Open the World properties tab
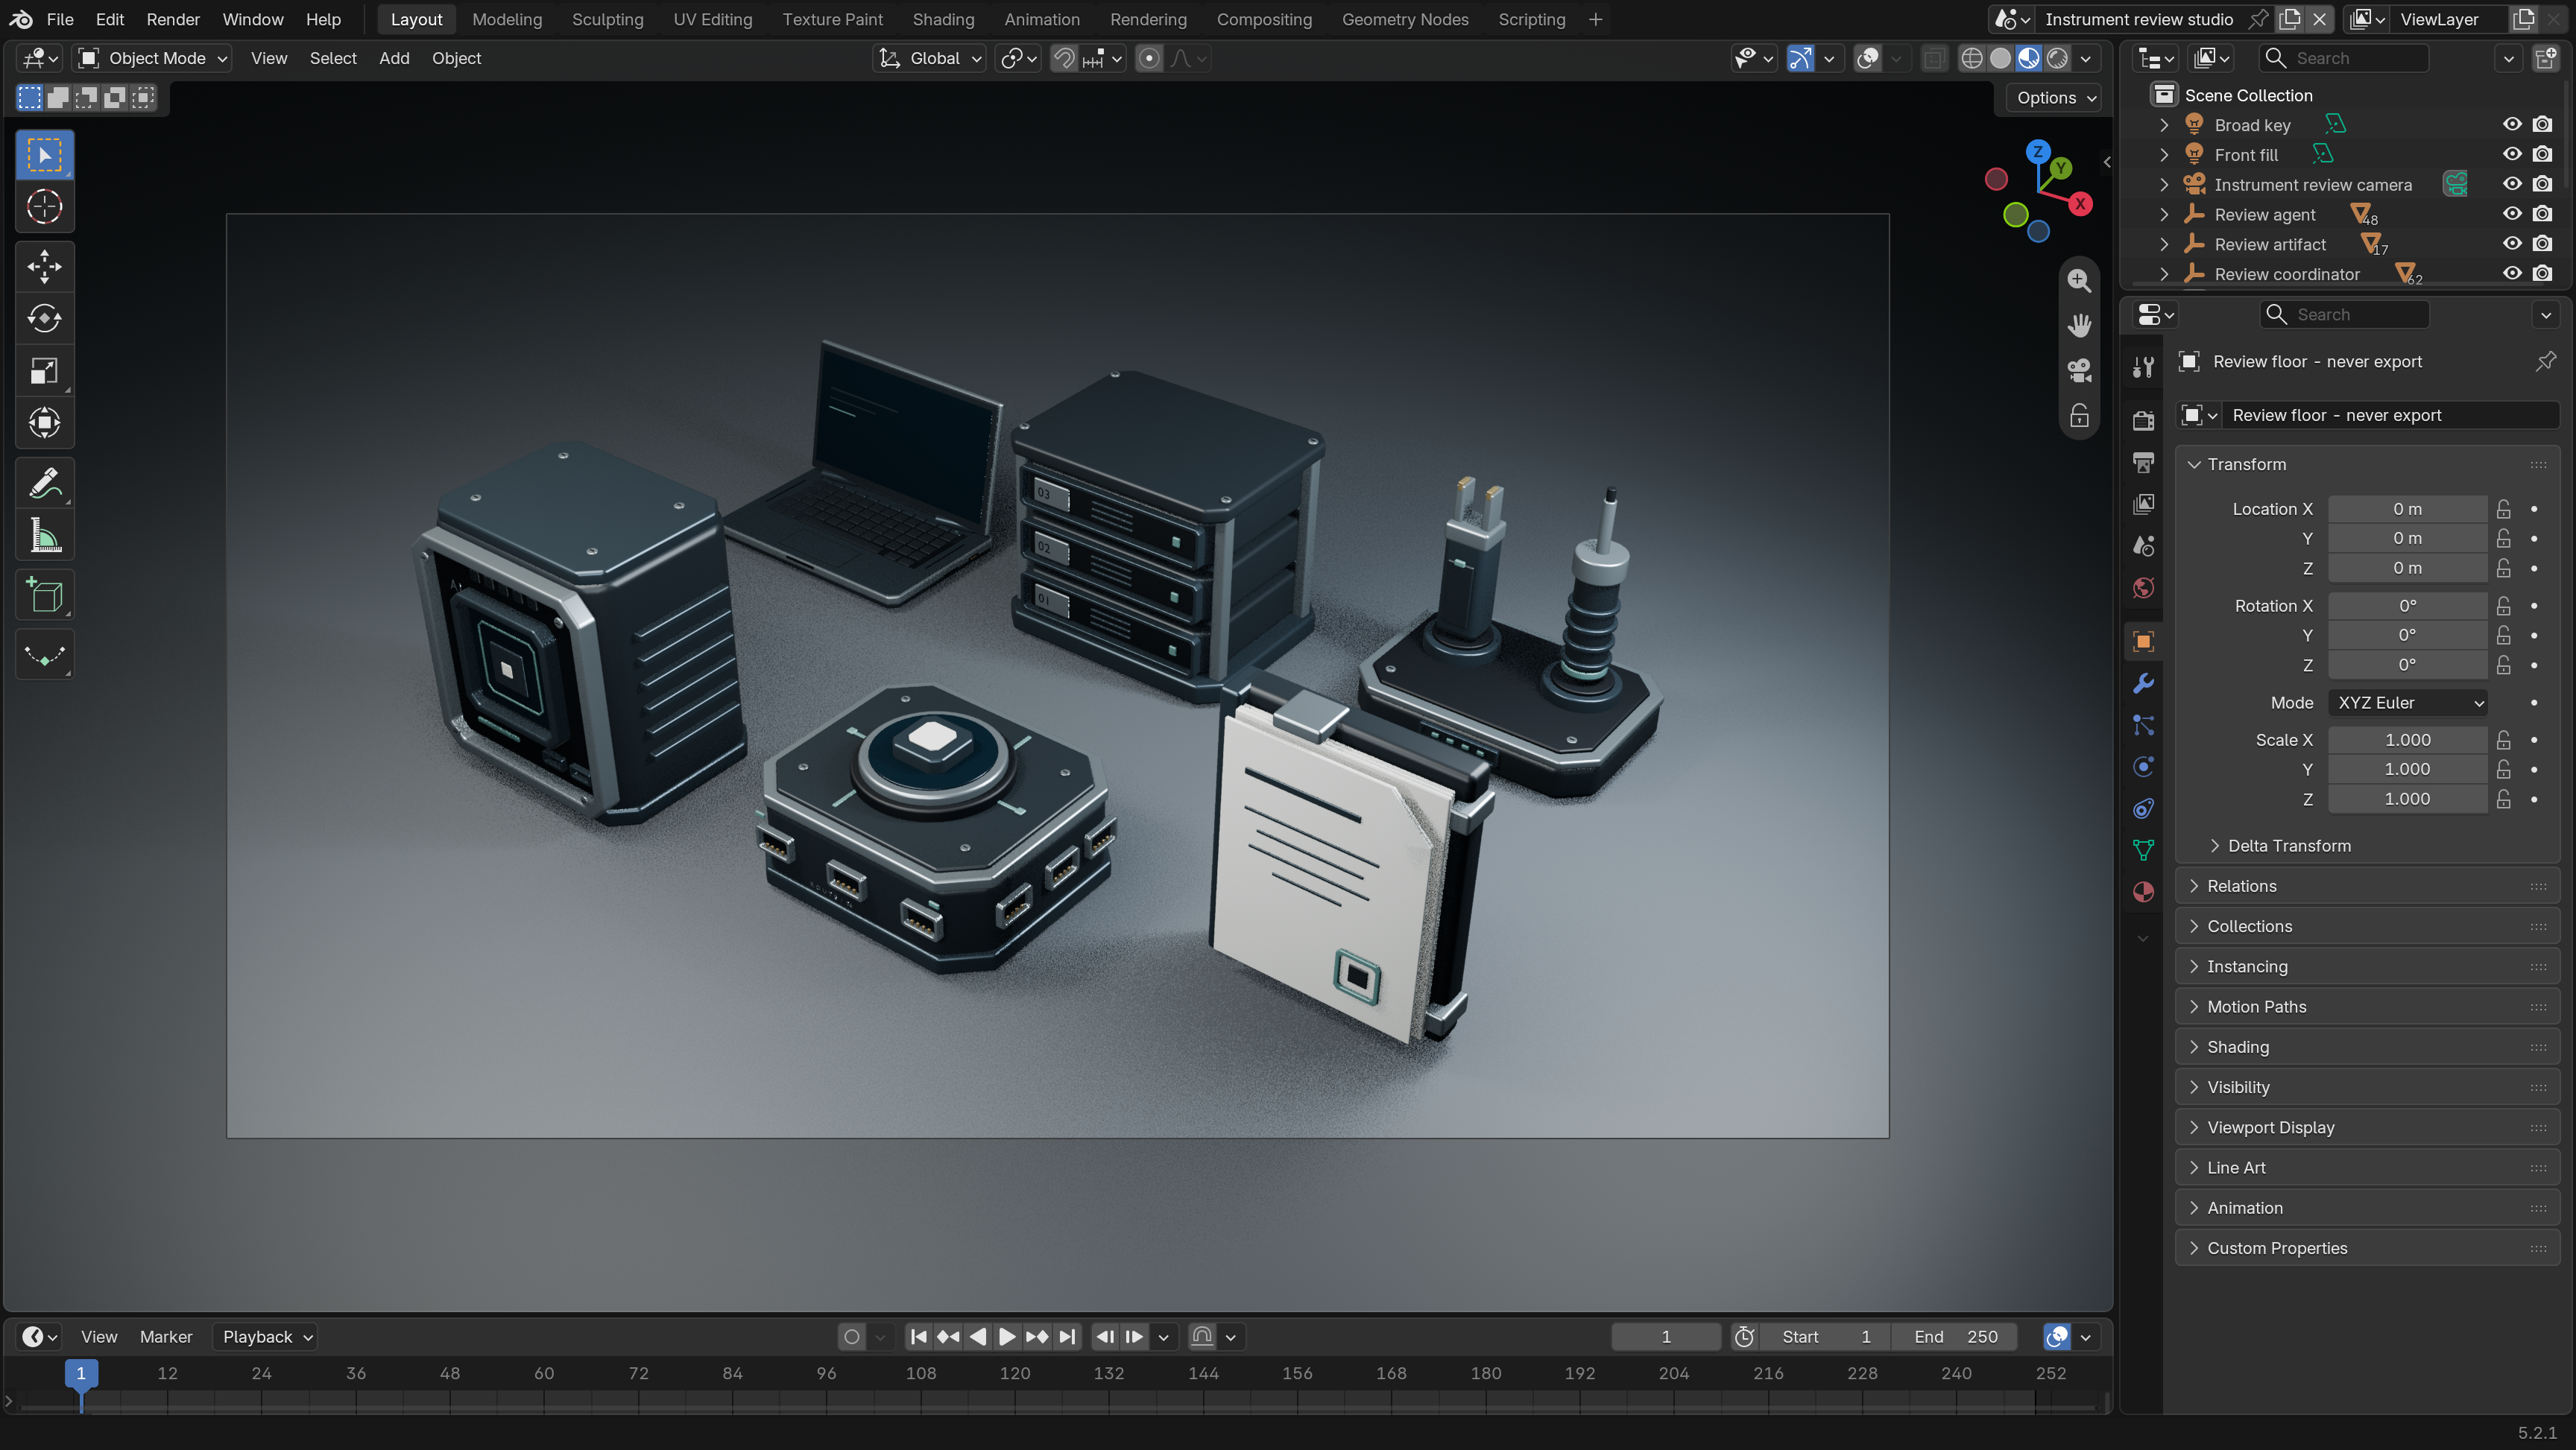 pos(2143,588)
